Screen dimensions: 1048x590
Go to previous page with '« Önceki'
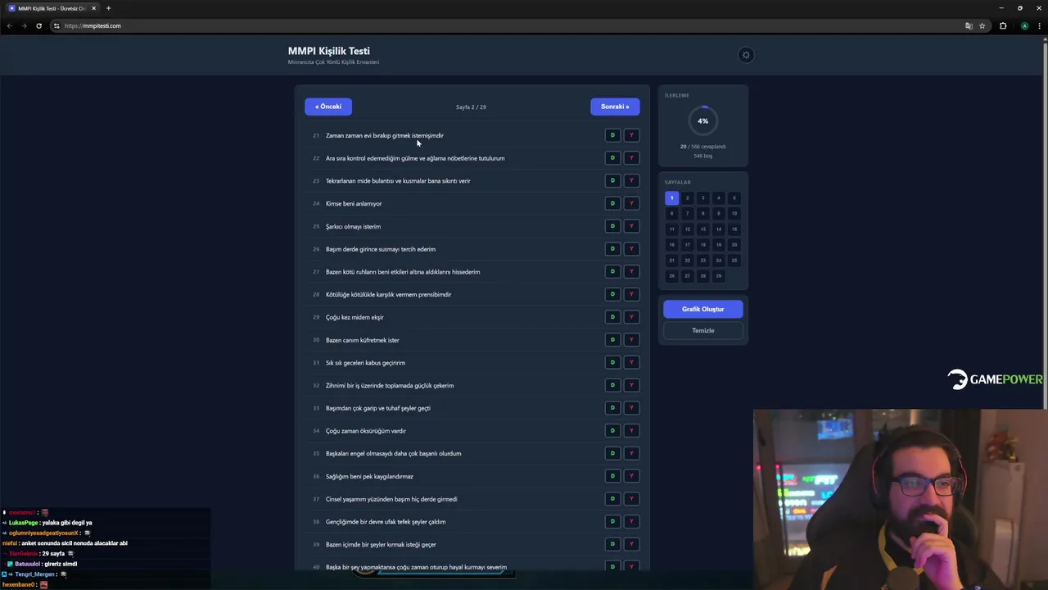pyautogui.click(x=328, y=107)
